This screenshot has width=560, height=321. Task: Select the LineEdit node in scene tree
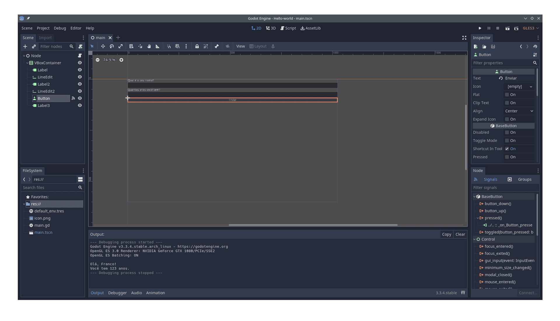(x=45, y=77)
